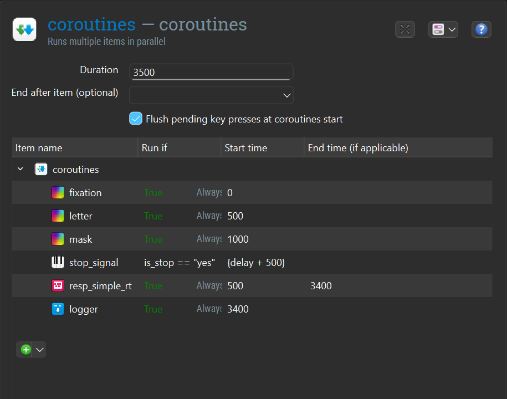Click the Run if column header
The height and width of the screenshot is (399, 507).
click(180, 148)
